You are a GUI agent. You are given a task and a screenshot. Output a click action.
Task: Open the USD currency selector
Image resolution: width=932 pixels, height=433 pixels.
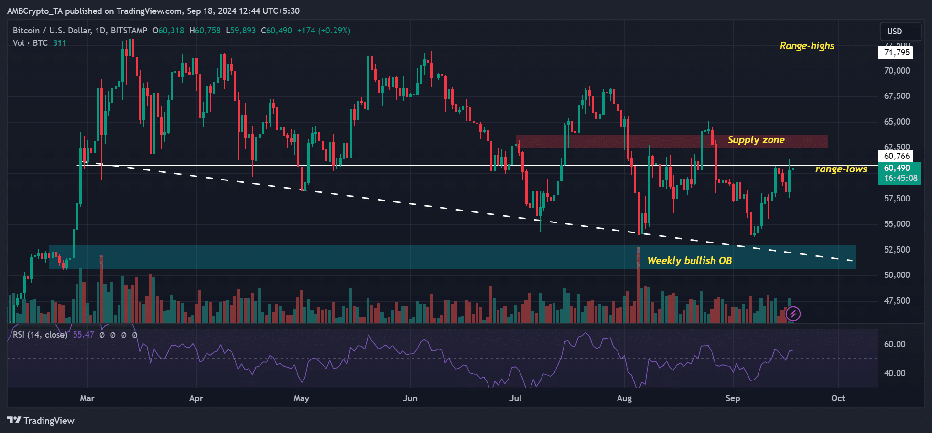point(900,32)
